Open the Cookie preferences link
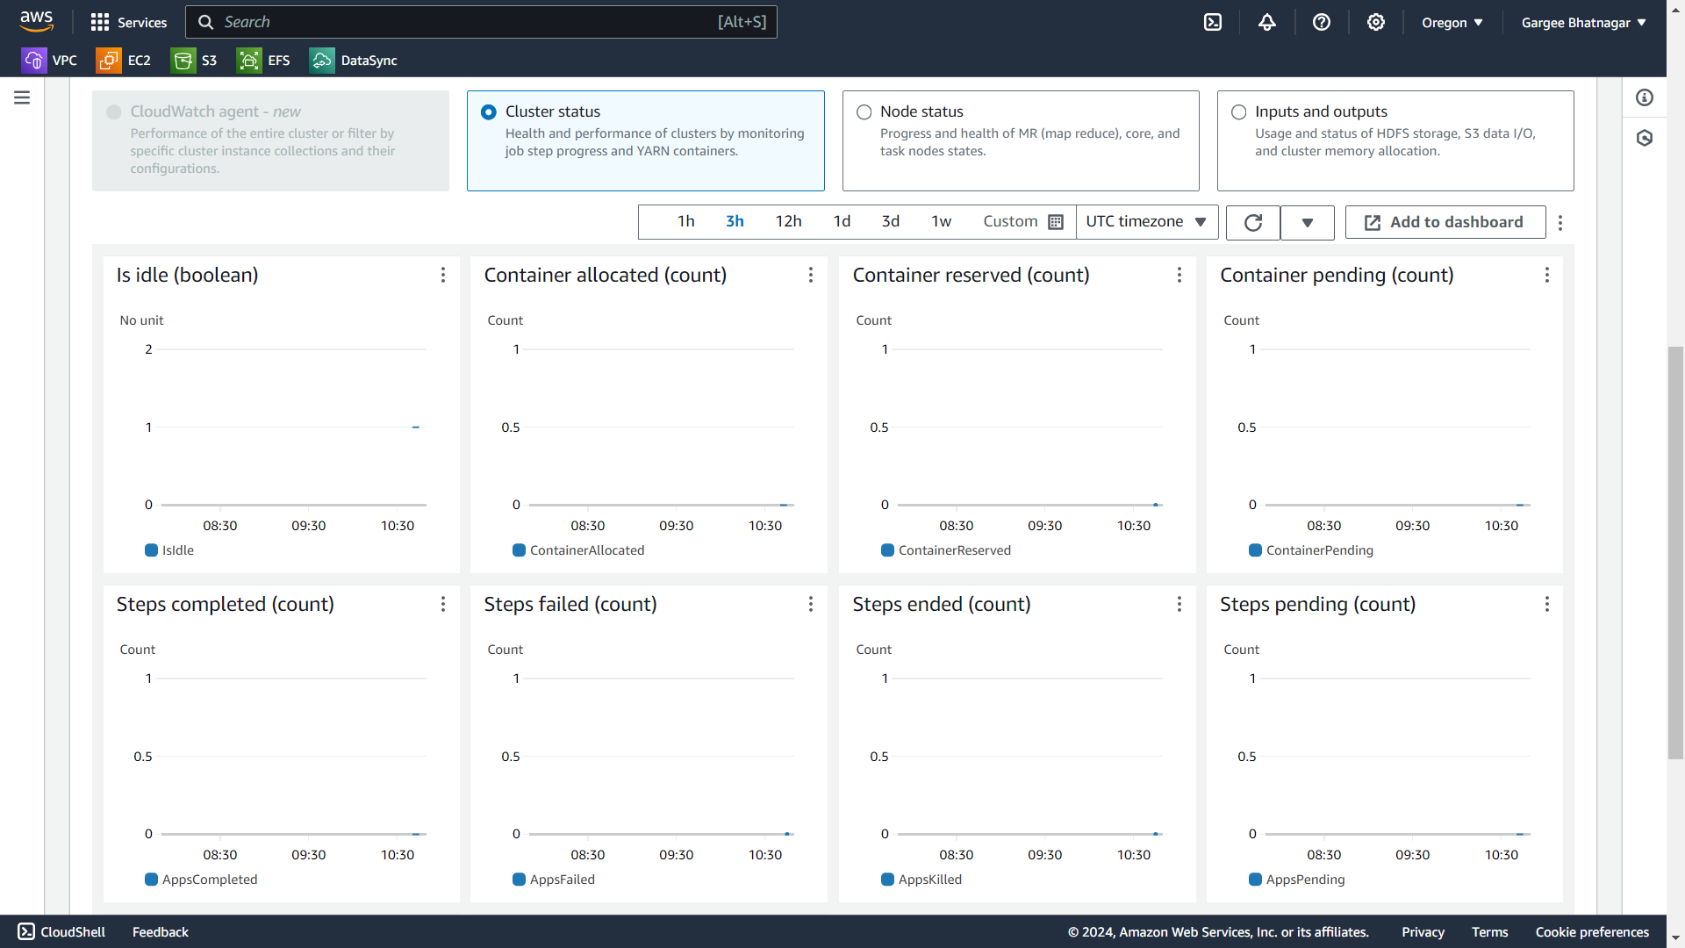Viewport: 1685px width, 948px height. click(1592, 932)
